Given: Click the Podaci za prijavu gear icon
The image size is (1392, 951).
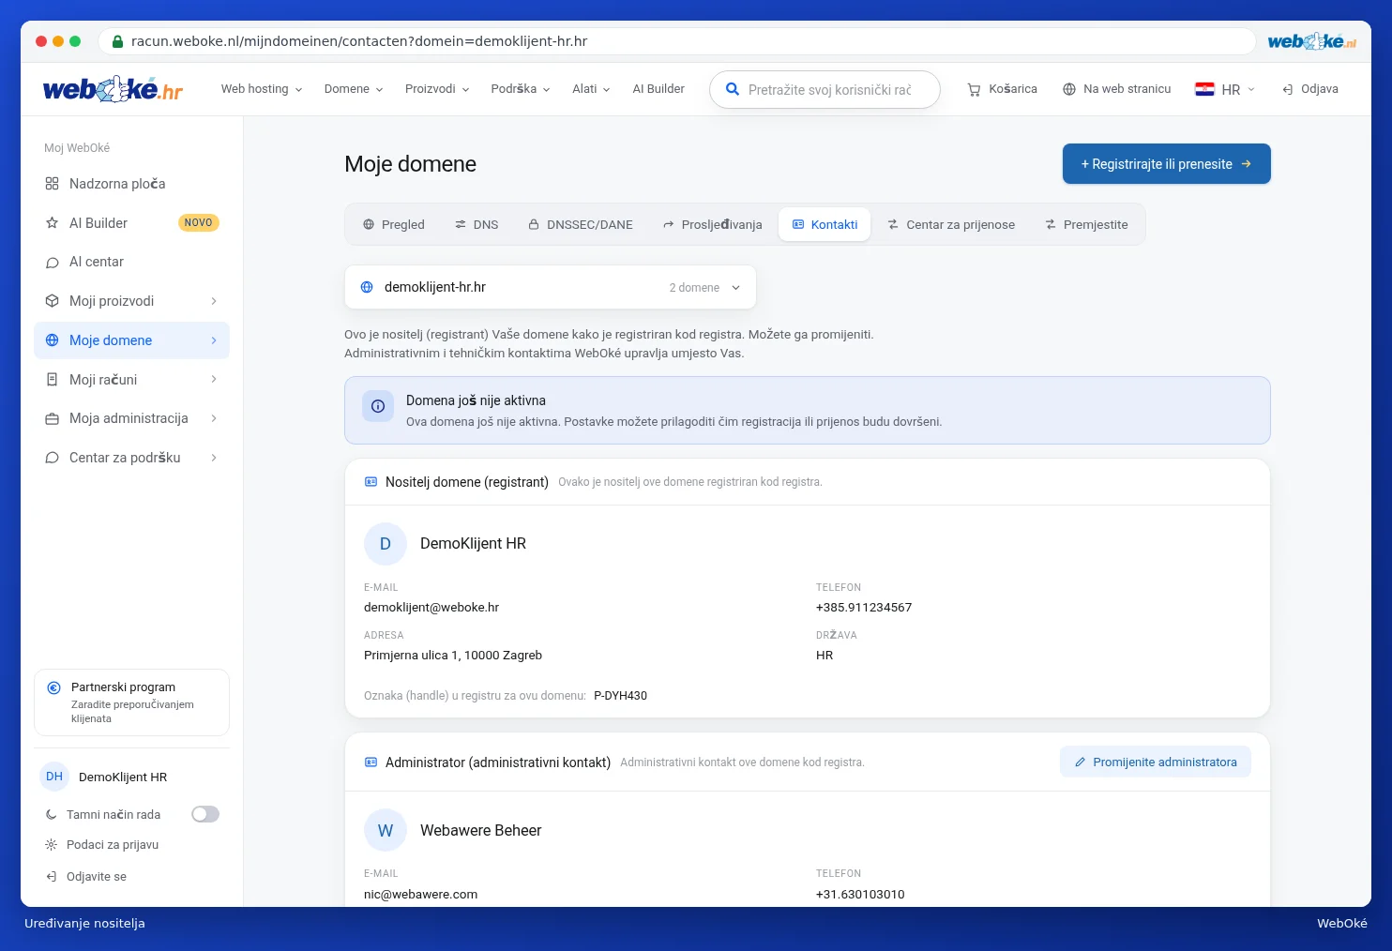Looking at the screenshot, I should [x=52, y=845].
